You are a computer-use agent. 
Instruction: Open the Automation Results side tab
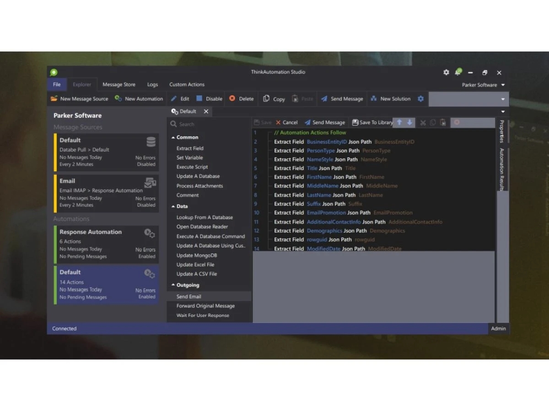502,169
